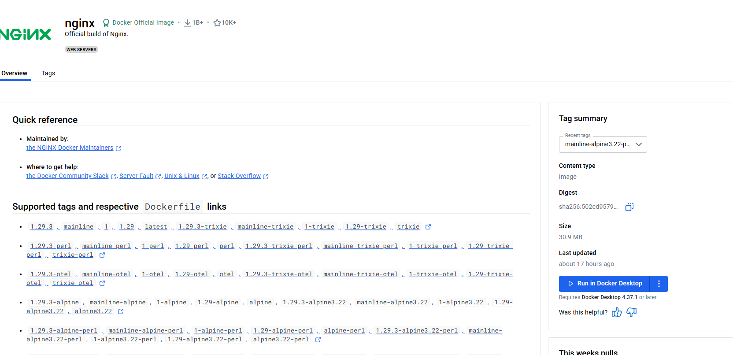Viewport: 733px width, 355px height.
Task: Click the Docker Official Image badge icon
Action: [x=106, y=23]
